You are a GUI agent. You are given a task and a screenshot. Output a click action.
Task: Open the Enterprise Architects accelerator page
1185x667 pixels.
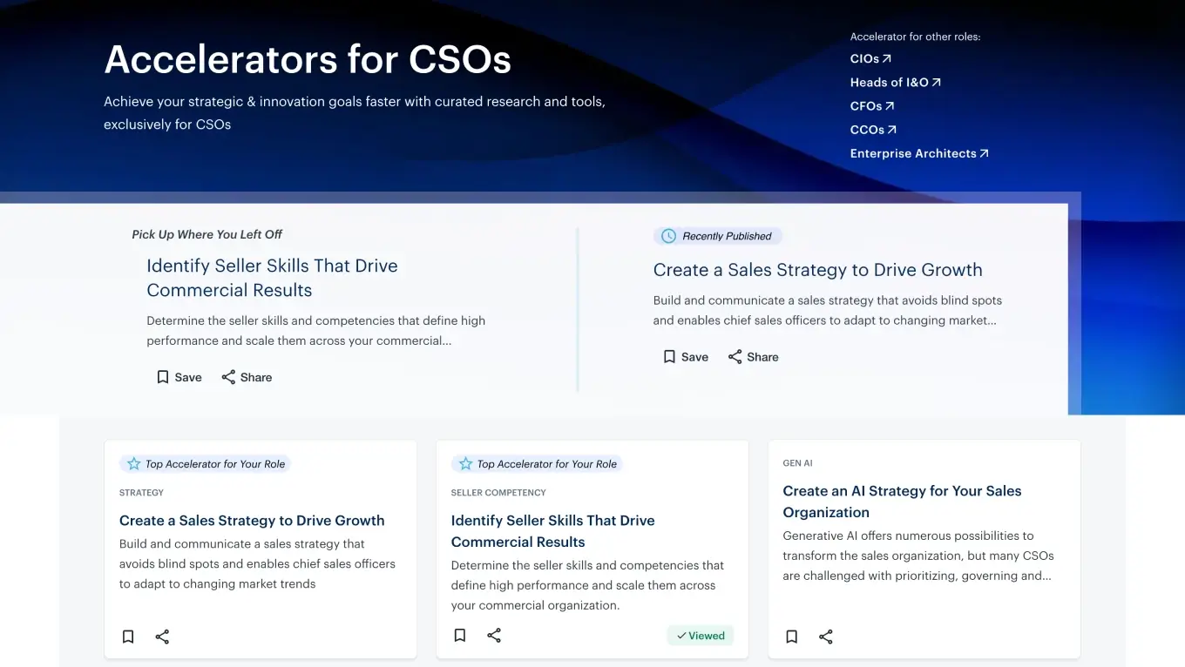918,153
